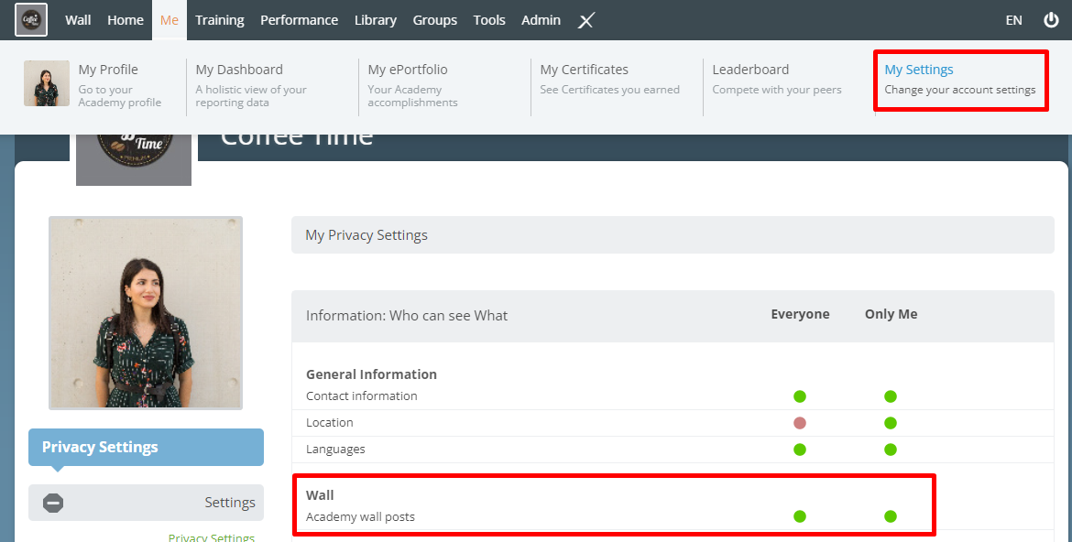
Task: Click the Location row label
Action: click(x=330, y=423)
